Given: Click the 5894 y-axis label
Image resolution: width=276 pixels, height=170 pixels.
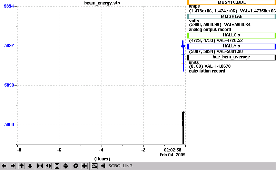Looking at the screenshot, I should (x=9, y=6).
